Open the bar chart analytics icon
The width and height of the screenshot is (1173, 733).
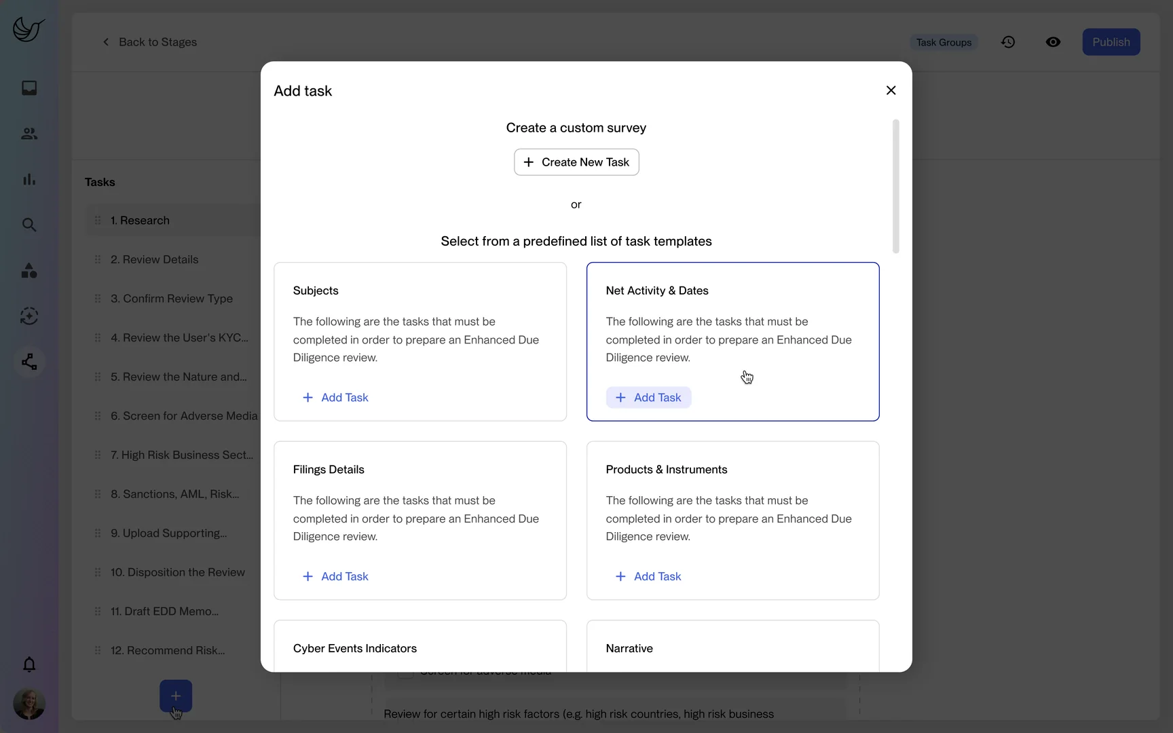(x=29, y=179)
